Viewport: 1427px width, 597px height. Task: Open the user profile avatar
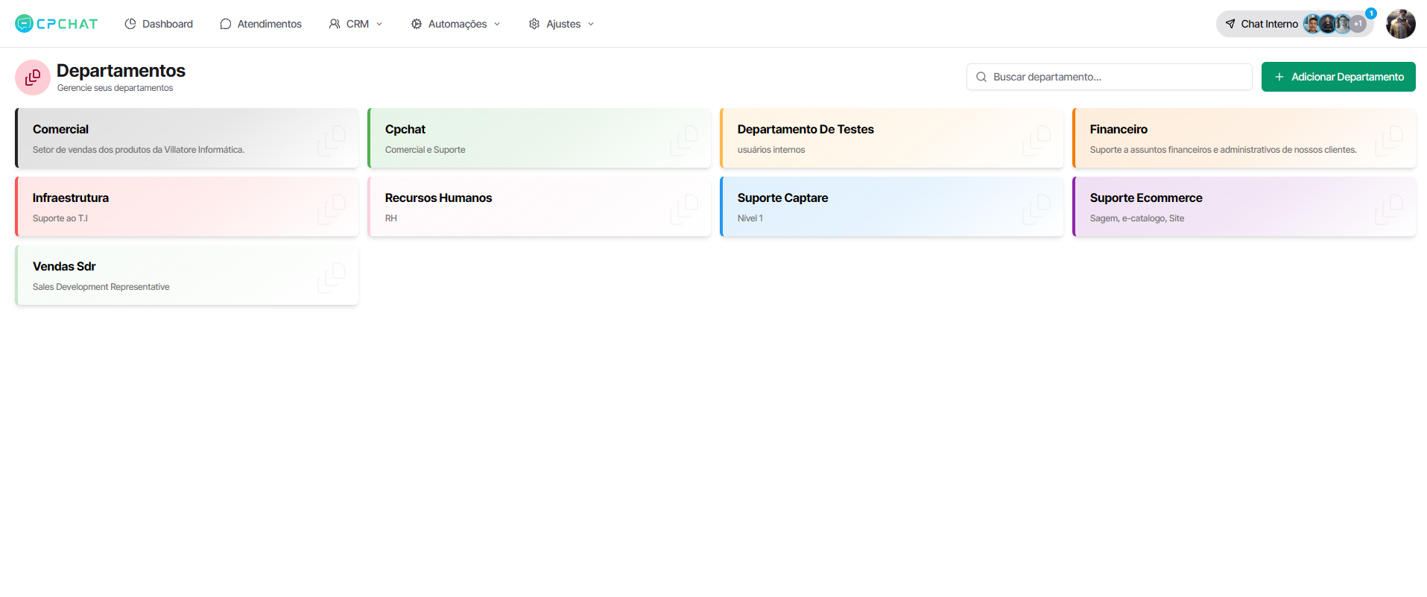click(x=1401, y=24)
